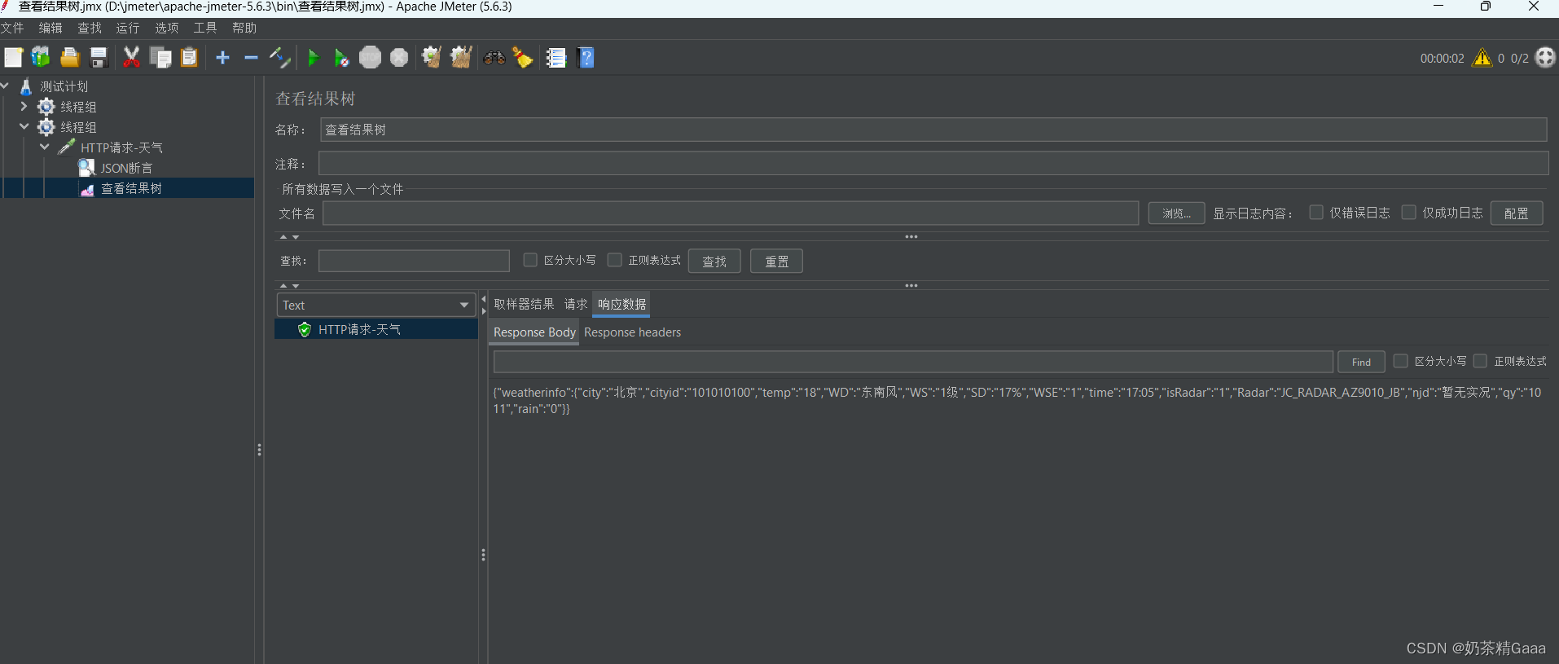Toggle 区分大小写 checkbox beside 查找 field
1559x664 pixels.
[530, 260]
